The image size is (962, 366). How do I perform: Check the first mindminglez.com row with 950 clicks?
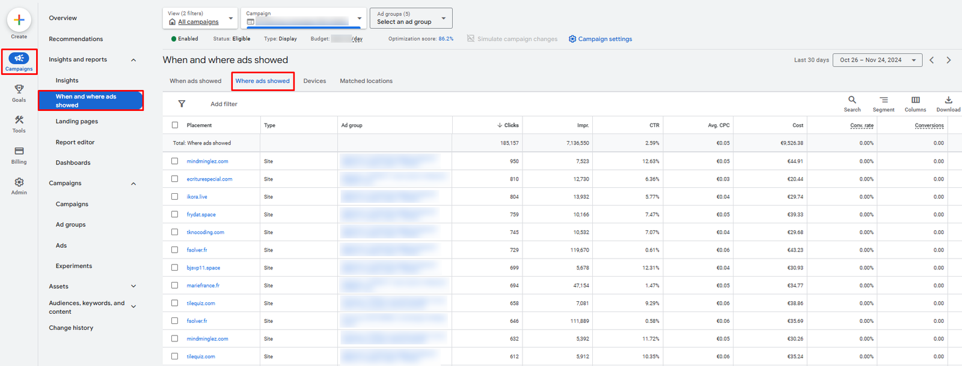coord(175,161)
